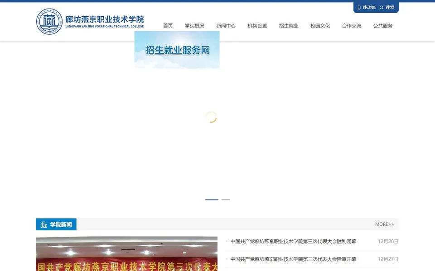Click MORE>> in the 学院新闻 bar

coord(385,224)
